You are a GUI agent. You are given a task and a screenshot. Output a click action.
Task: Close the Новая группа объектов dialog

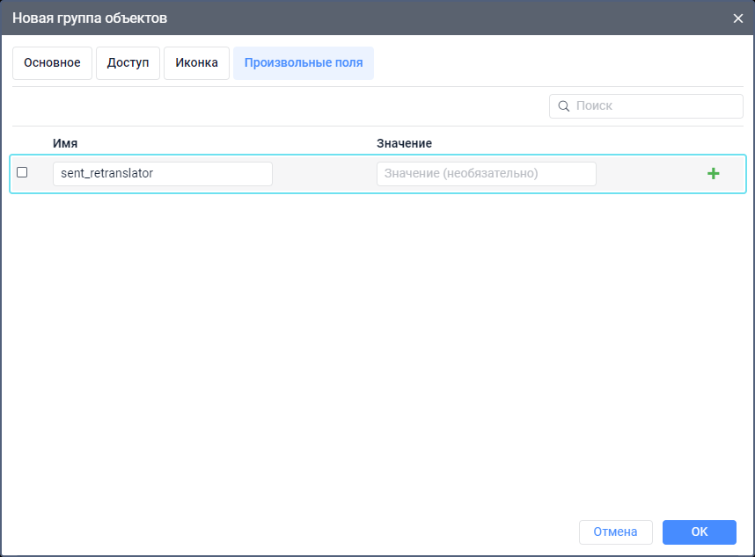738,18
